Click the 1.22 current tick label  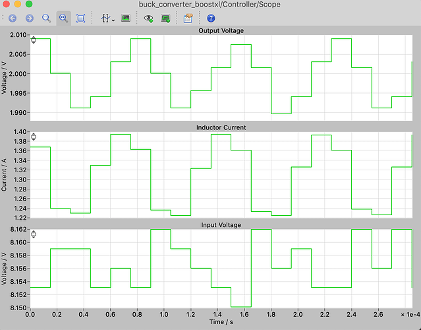coord(20,218)
